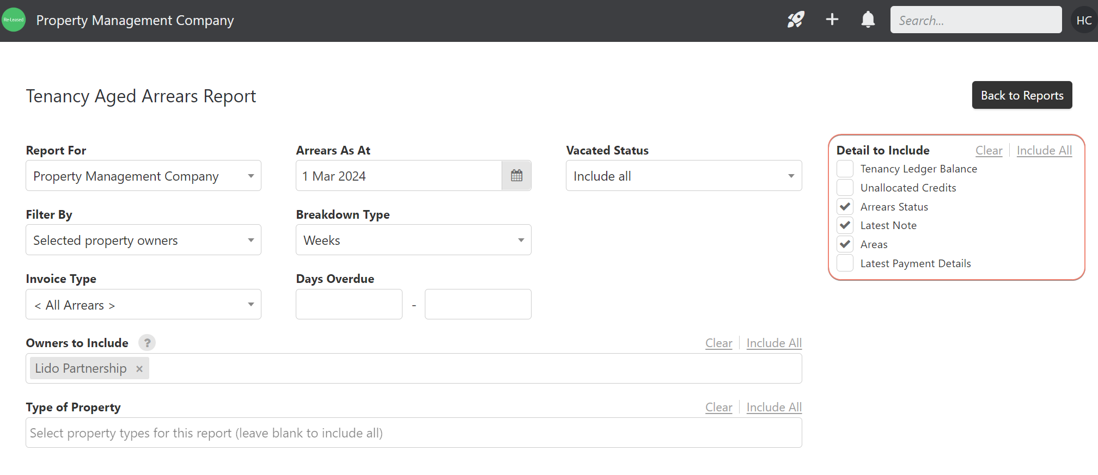Image resolution: width=1098 pixels, height=475 pixels.
Task: Open the HC user avatar menu
Action: tap(1083, 20)
